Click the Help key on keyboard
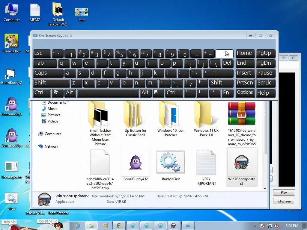 266,93
